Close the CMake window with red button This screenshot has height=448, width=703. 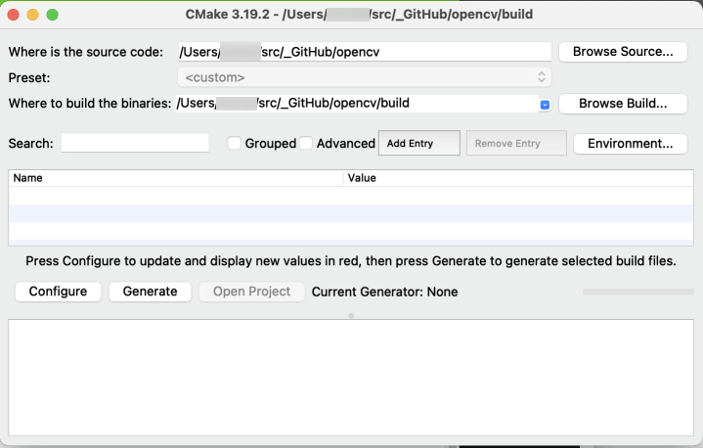[x=14, y=15]
